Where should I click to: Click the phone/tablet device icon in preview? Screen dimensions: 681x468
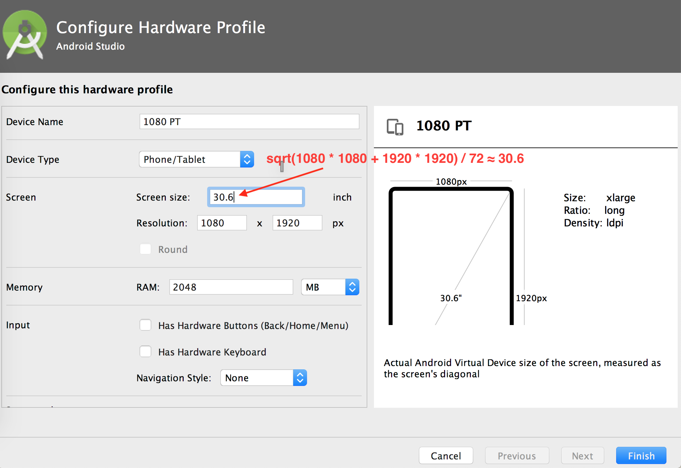click(x=395, y=127)
